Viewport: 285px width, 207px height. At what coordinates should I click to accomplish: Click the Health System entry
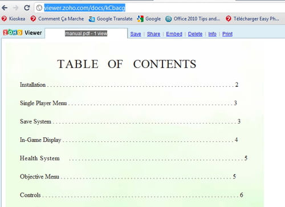[x=133, y=158]
